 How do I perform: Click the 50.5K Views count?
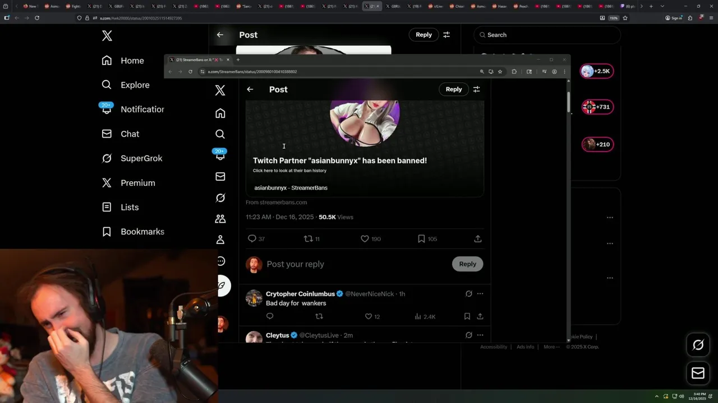[336, 217]
